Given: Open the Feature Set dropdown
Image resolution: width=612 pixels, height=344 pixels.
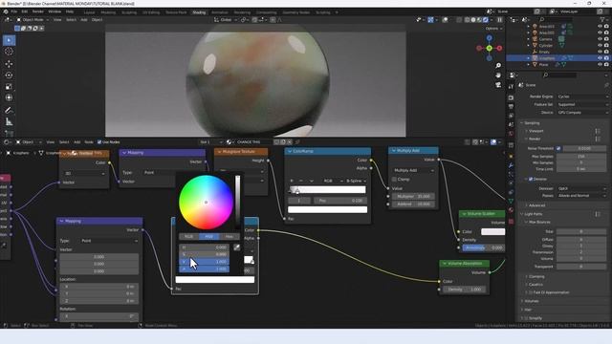Looking at the screenshot, I should click(582, 104).
